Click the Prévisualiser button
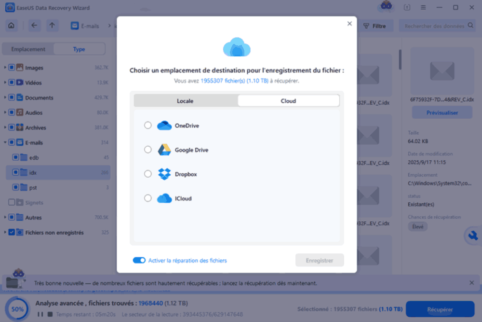482x322 pixels. (x=442, y=112)
